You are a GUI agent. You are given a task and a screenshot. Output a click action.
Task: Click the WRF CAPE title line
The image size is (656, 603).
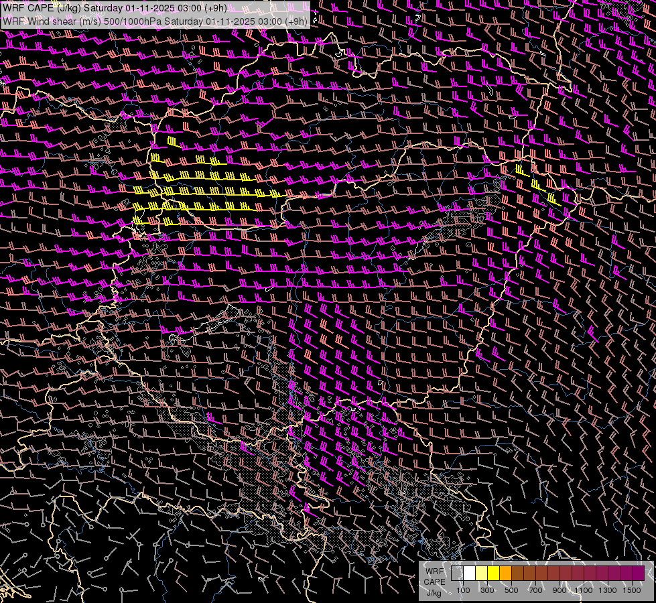click(x=115, y=8)
